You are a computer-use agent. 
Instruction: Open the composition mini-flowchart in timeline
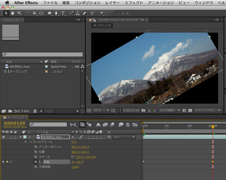click(73, 125)
